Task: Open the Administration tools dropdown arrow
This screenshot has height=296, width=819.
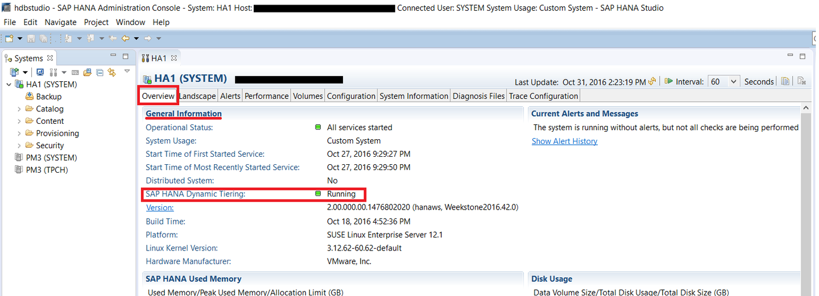Action: pos(64,73)
